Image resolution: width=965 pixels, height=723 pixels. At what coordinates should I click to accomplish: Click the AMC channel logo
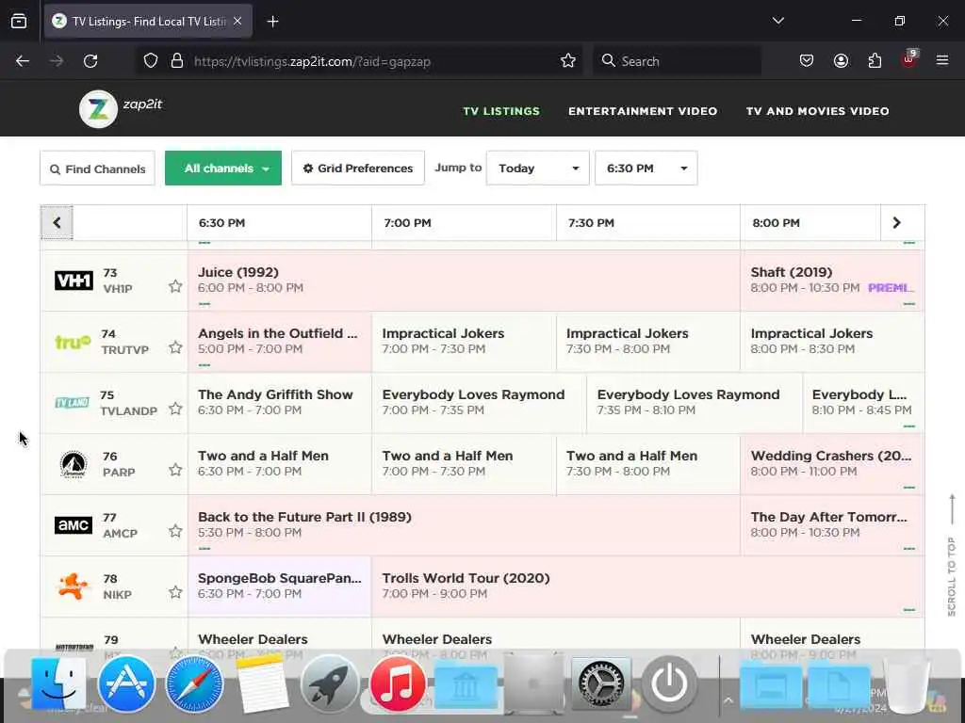74,525
